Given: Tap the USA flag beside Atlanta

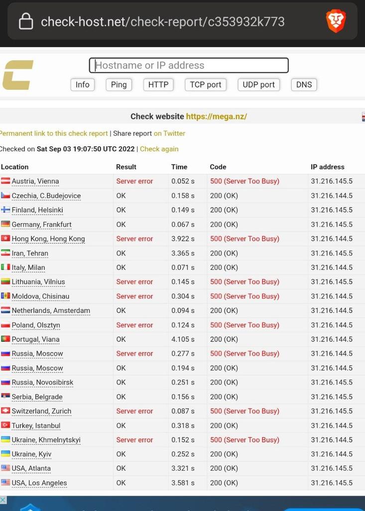Looking at the screenshot, I should pyautogui.click(x=5, y=468).
